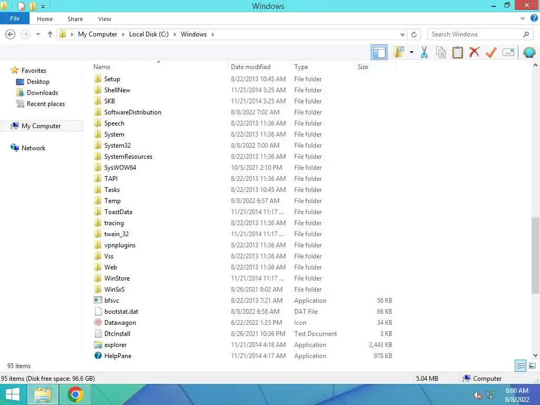Sort by the Size column header
Screen dimensions: 540x405
pos(375,67)
